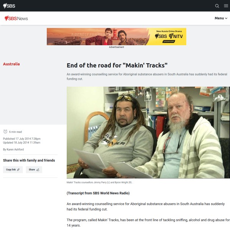Click the Menu chevron arrow
The width and height of the screenshot is (230, 230).
(x=226, y=18)
